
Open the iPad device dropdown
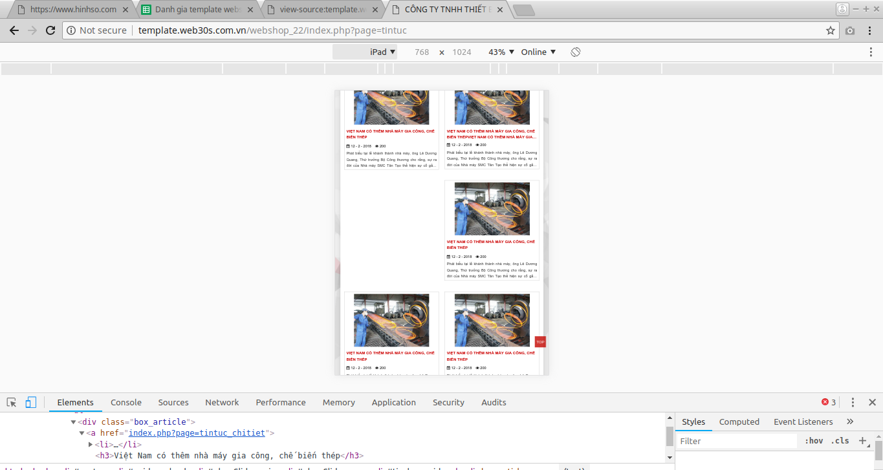click(382, 52)
